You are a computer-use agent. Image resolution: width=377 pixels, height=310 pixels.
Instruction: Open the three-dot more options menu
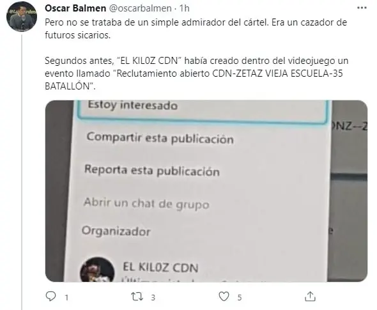362,8
